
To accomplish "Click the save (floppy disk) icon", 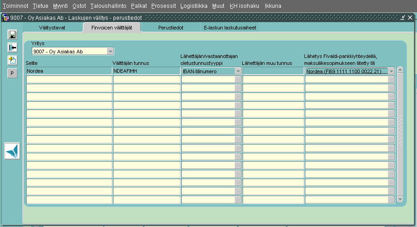I will (12, 35).
